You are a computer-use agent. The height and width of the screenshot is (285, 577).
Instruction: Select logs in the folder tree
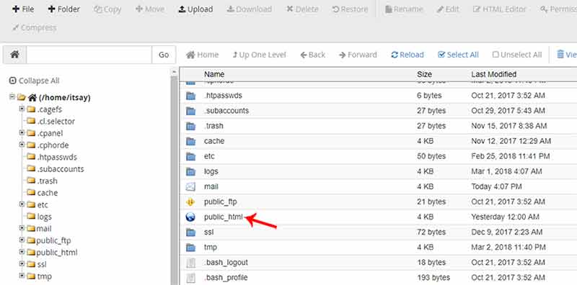[x=44, y=217]
